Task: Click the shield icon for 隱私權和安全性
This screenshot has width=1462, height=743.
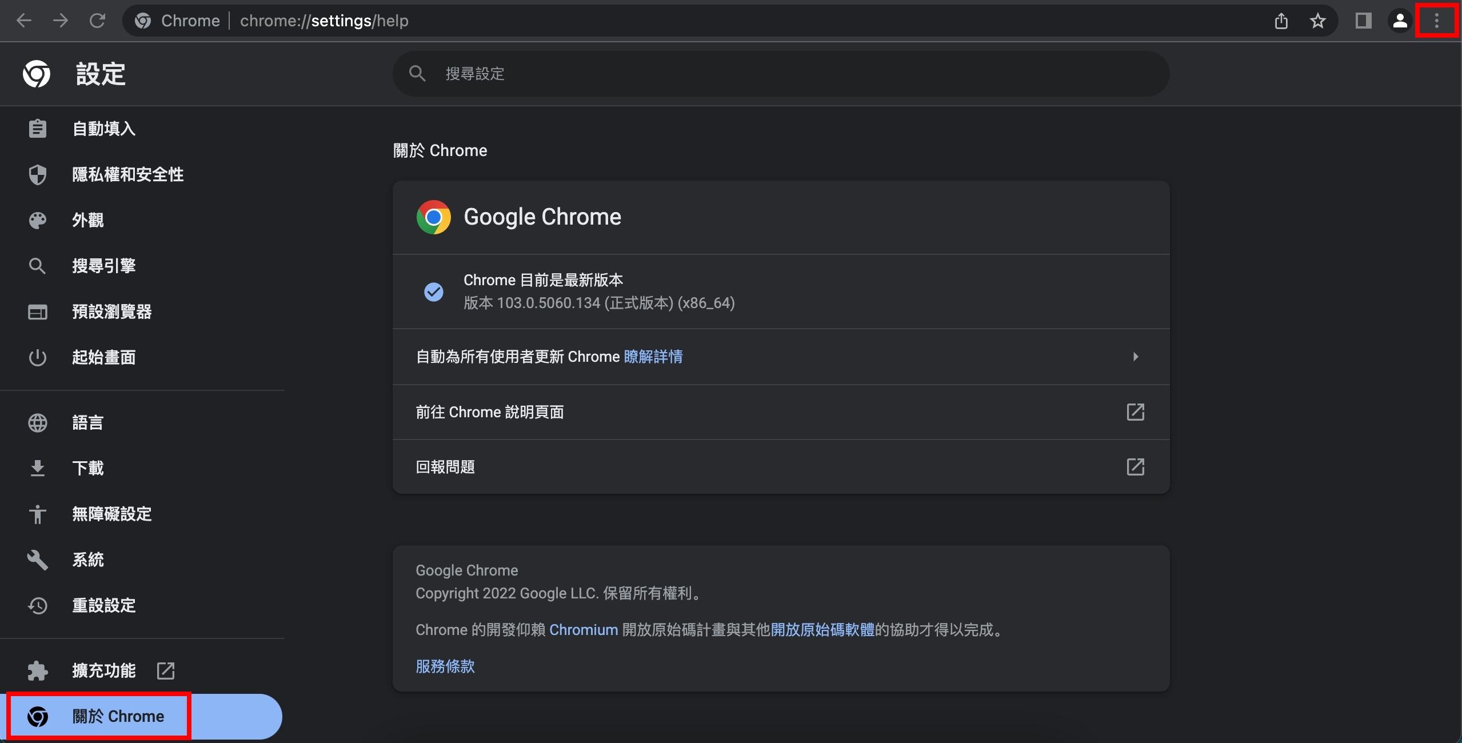Action: point(38,174)
